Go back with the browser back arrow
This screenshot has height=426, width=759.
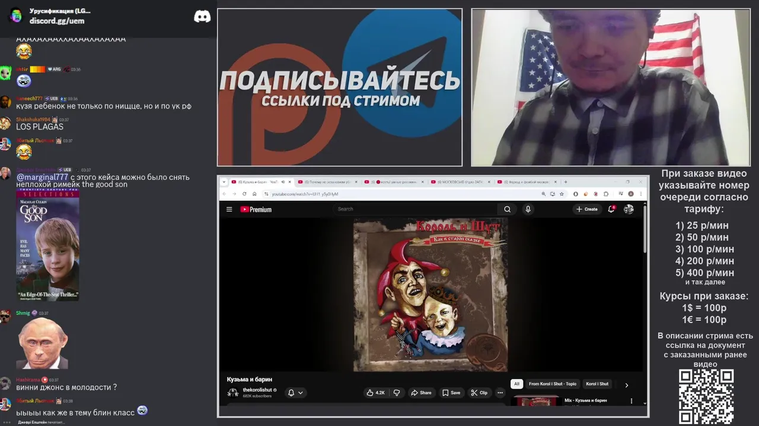click(x=224, y=194)
